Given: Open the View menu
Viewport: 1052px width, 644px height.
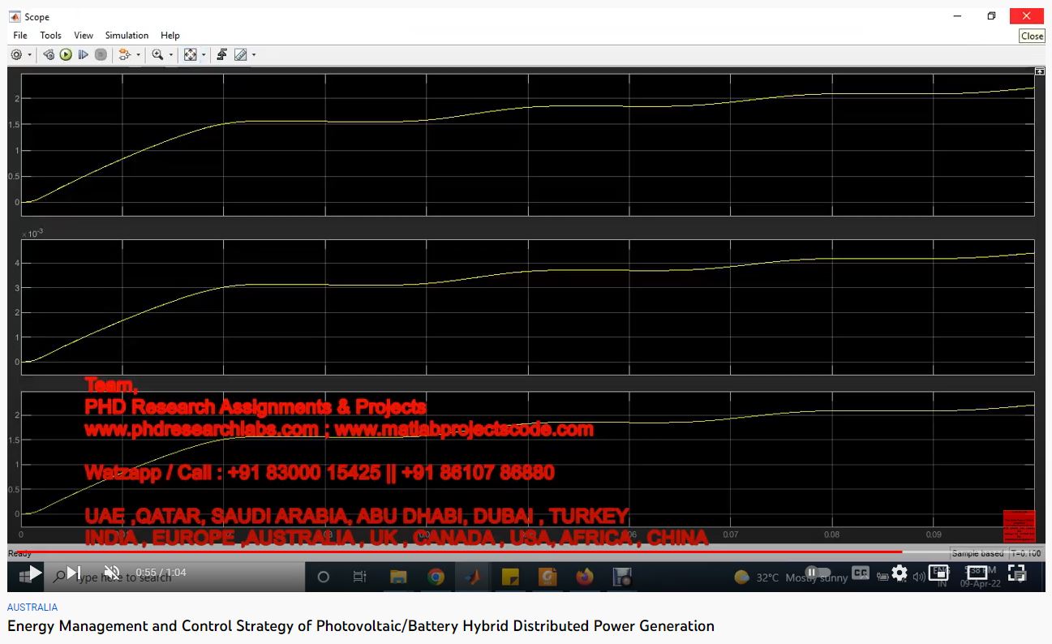Looking at the screenshot, I should [x=84, y=36].
